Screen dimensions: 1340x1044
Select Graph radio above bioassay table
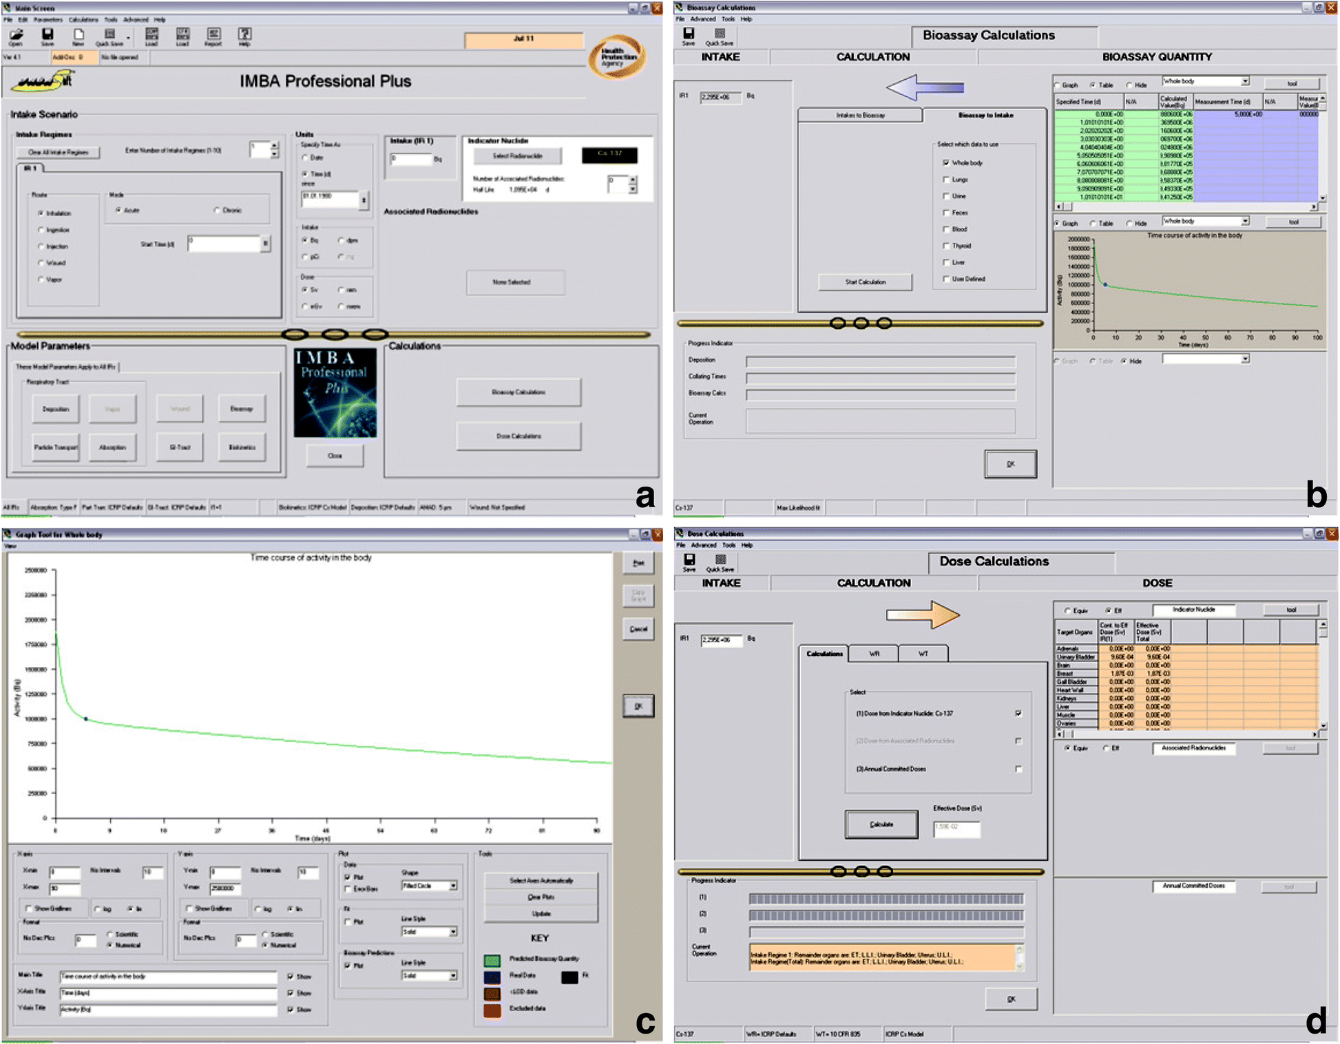1058,85
